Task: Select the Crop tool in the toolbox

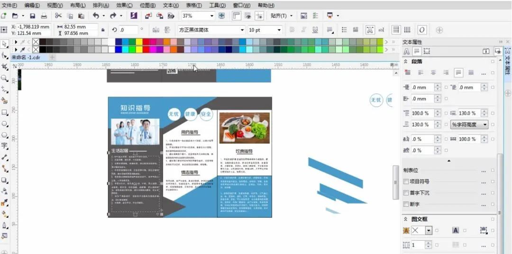Action: click(x=5, y=67)
